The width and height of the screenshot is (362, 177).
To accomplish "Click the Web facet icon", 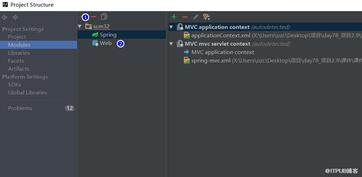I will pyautogui.click(x=95, y=43).
